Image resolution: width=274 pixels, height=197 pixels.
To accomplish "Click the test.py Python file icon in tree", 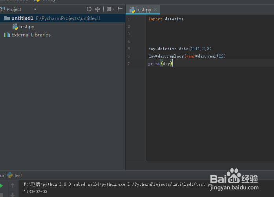I will (x=15, y=27).
